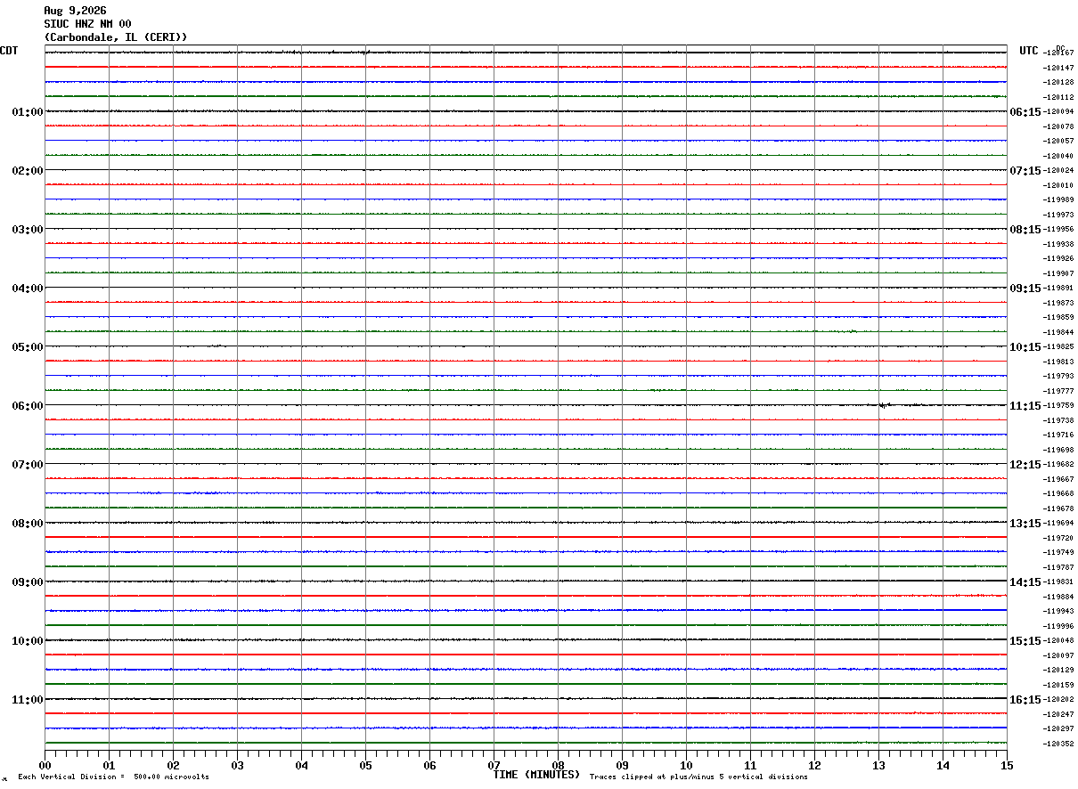
Task: Click the CDT timezone label
Action: click(9, 51)
